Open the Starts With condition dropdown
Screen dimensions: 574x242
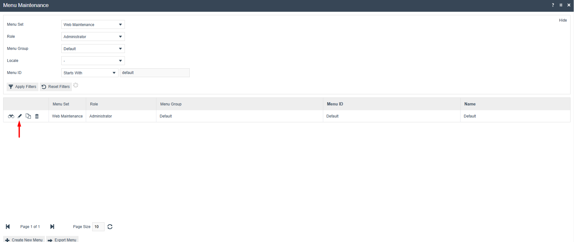[x=90, y=73]
